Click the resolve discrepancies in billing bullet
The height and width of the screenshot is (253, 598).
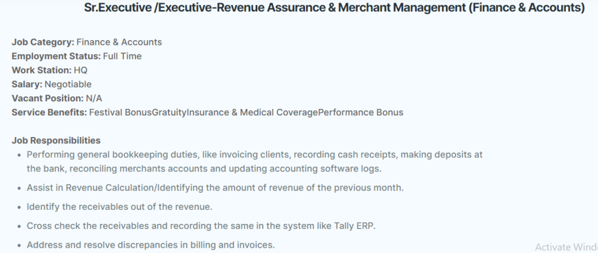151,245
